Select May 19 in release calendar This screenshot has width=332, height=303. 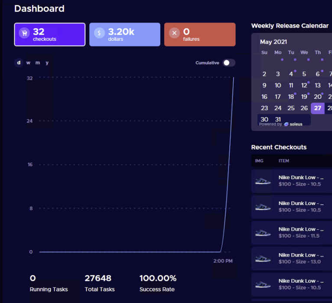coord(304,97)
